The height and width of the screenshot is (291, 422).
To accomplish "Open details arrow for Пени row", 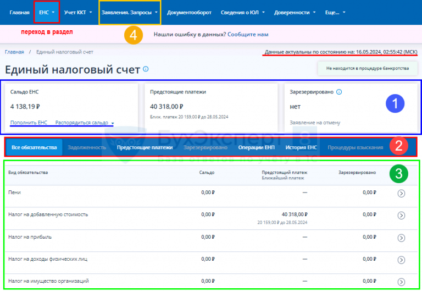I will point(401,193).
